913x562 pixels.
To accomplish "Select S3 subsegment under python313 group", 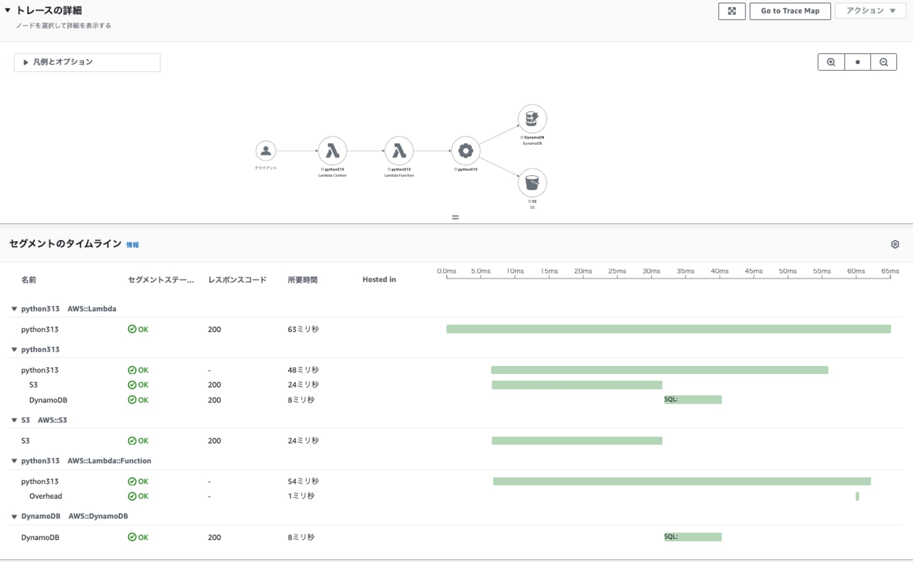I will (456, 385).
